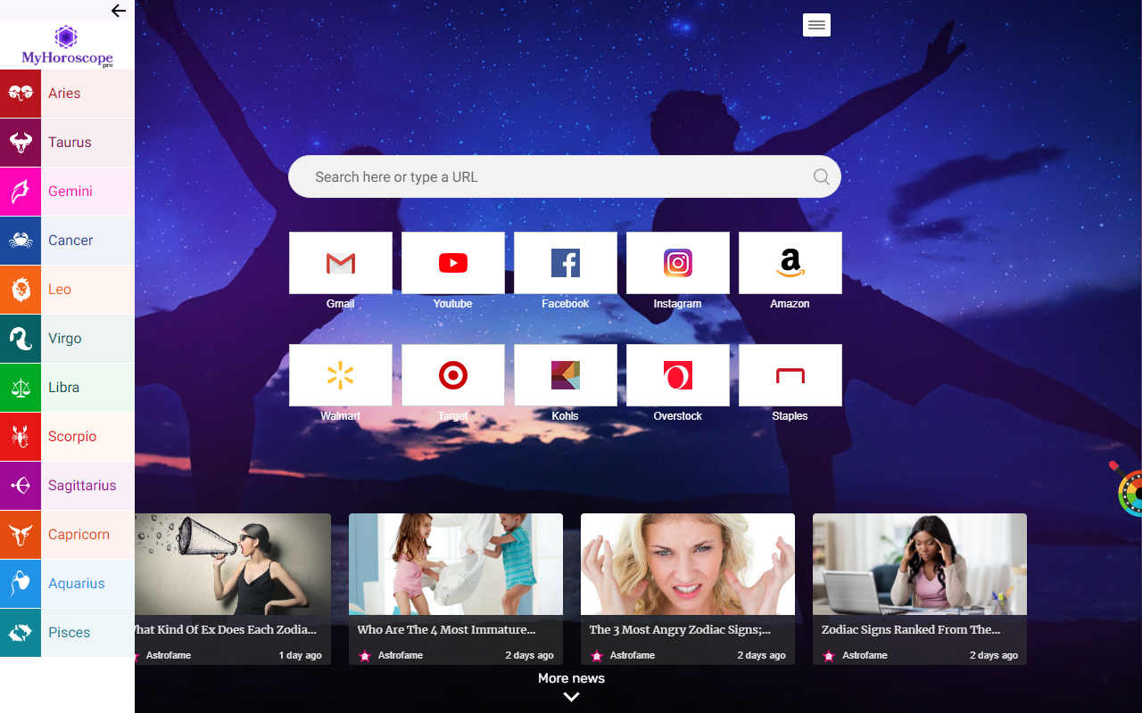
Task: Expand more news with the chevron
Action: 571,697
